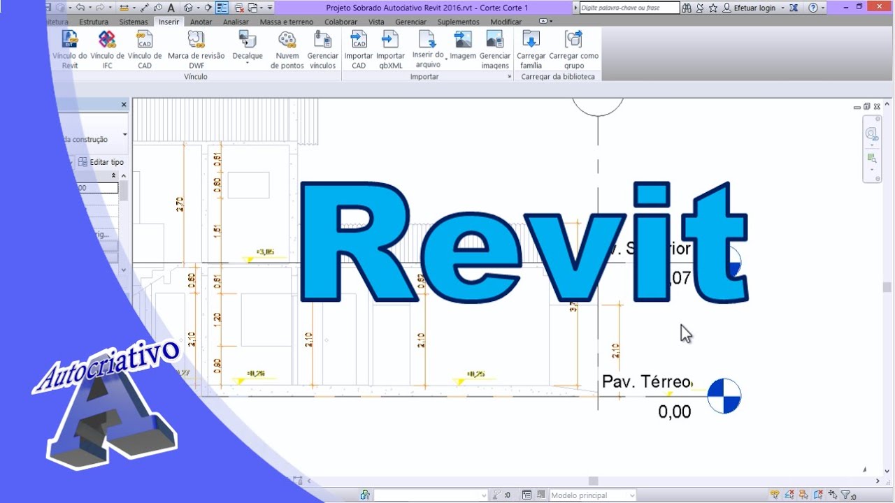
Task: Click the horizontal scrollbar thumb
Action: click(593, 481)
